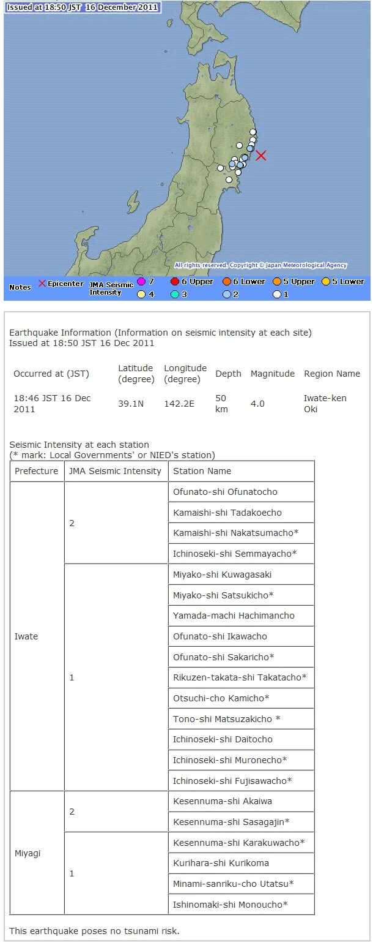Click the Miyagi prefecture cell
The image size is (373, 942).
[37, 853]
